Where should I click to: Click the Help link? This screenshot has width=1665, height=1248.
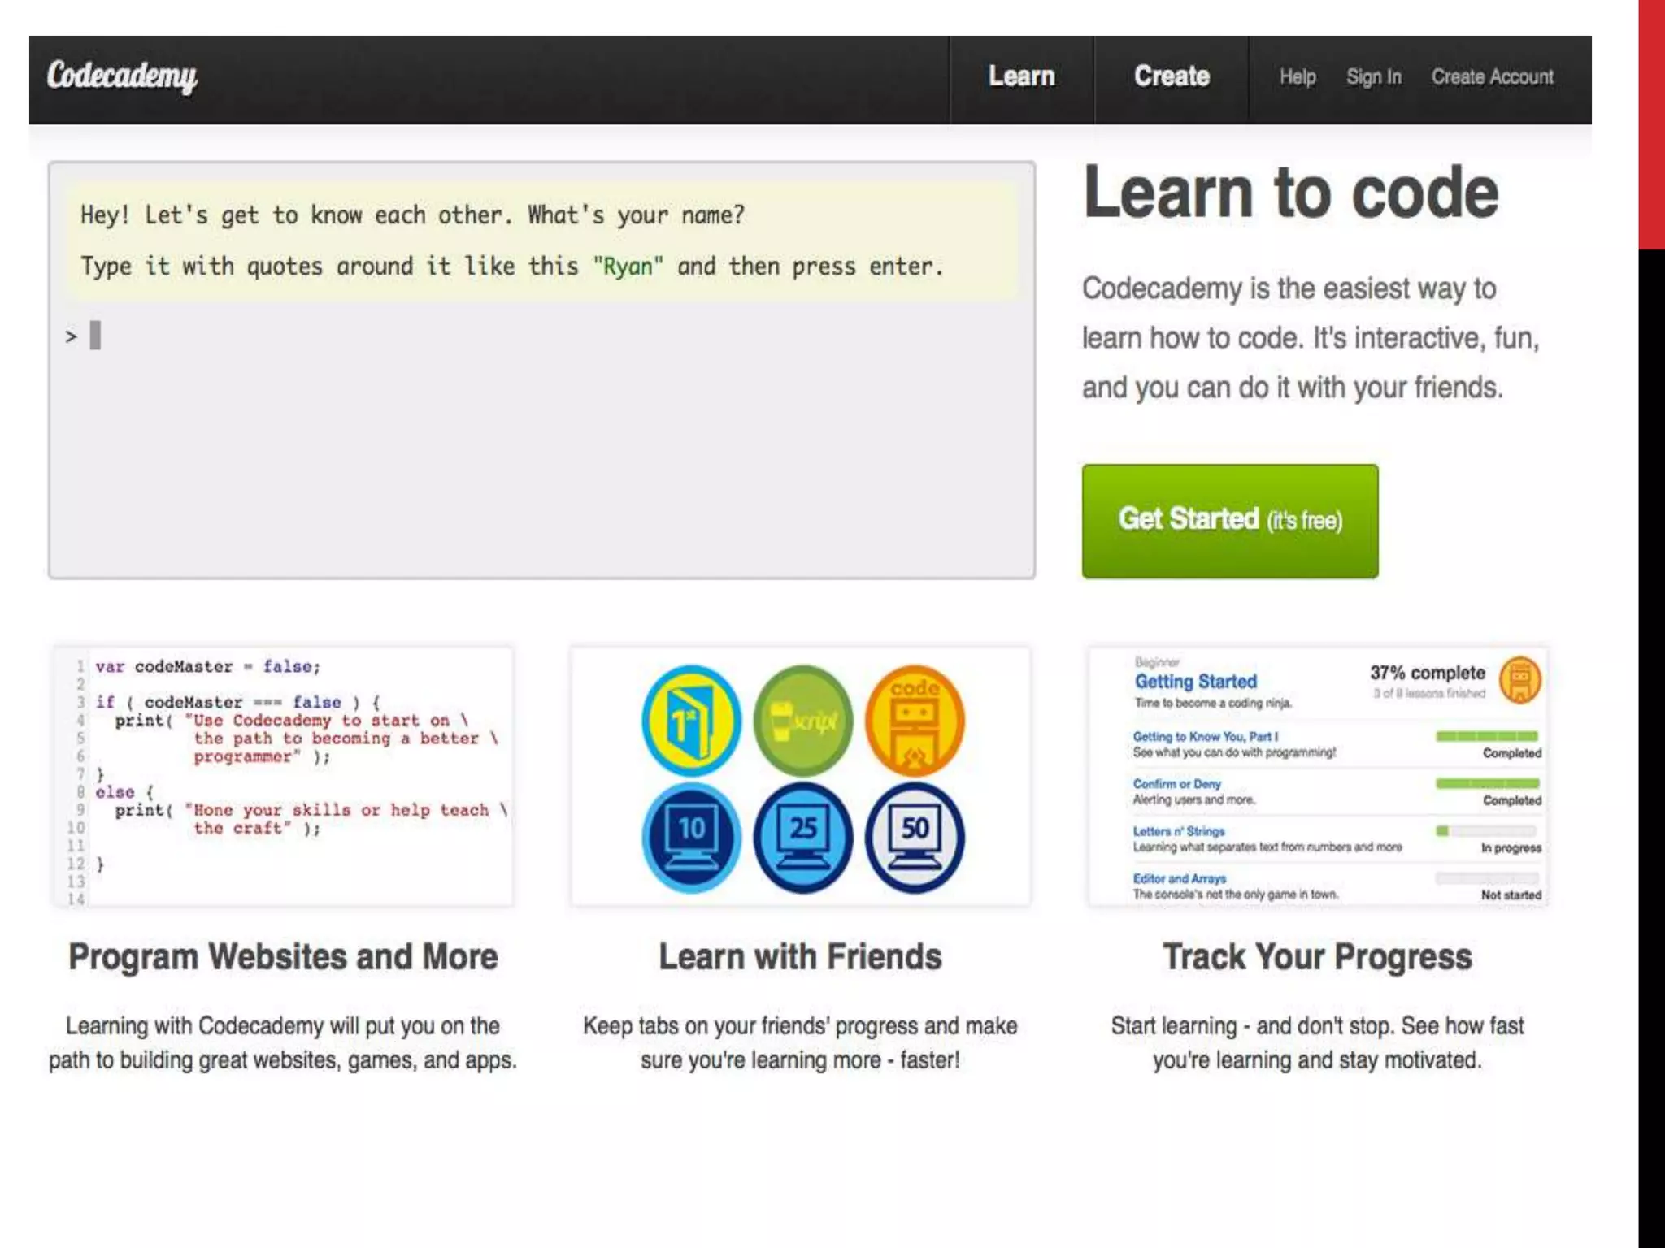click(x=1297, y=77)
